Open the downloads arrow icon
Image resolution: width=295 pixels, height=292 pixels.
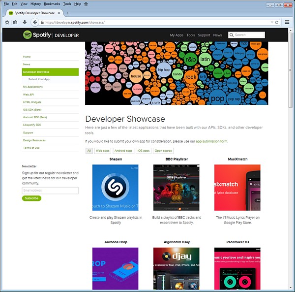pos(25,22)
